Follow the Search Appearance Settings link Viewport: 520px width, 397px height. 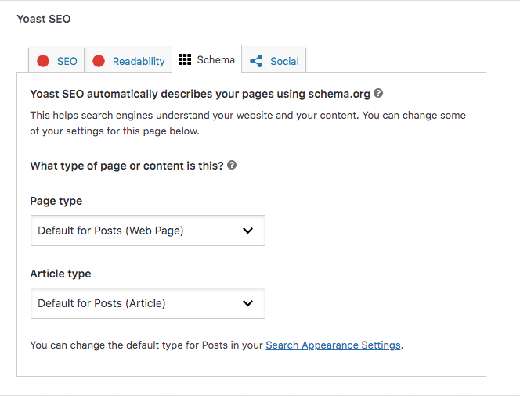tap(333, 345)
